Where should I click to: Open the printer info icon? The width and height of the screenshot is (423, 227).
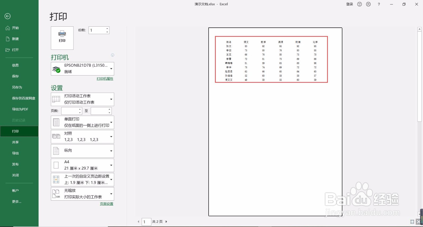click(113, 55)
